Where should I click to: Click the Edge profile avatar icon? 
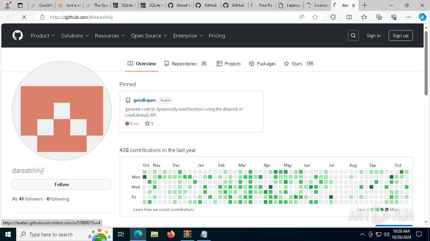(x=7, y=5)
